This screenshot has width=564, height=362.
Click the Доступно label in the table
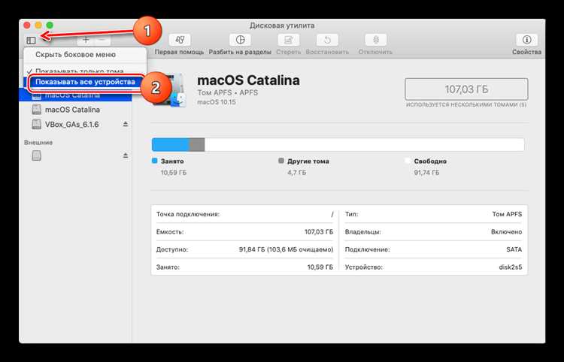pyautogui.click(x=172, y=249)
